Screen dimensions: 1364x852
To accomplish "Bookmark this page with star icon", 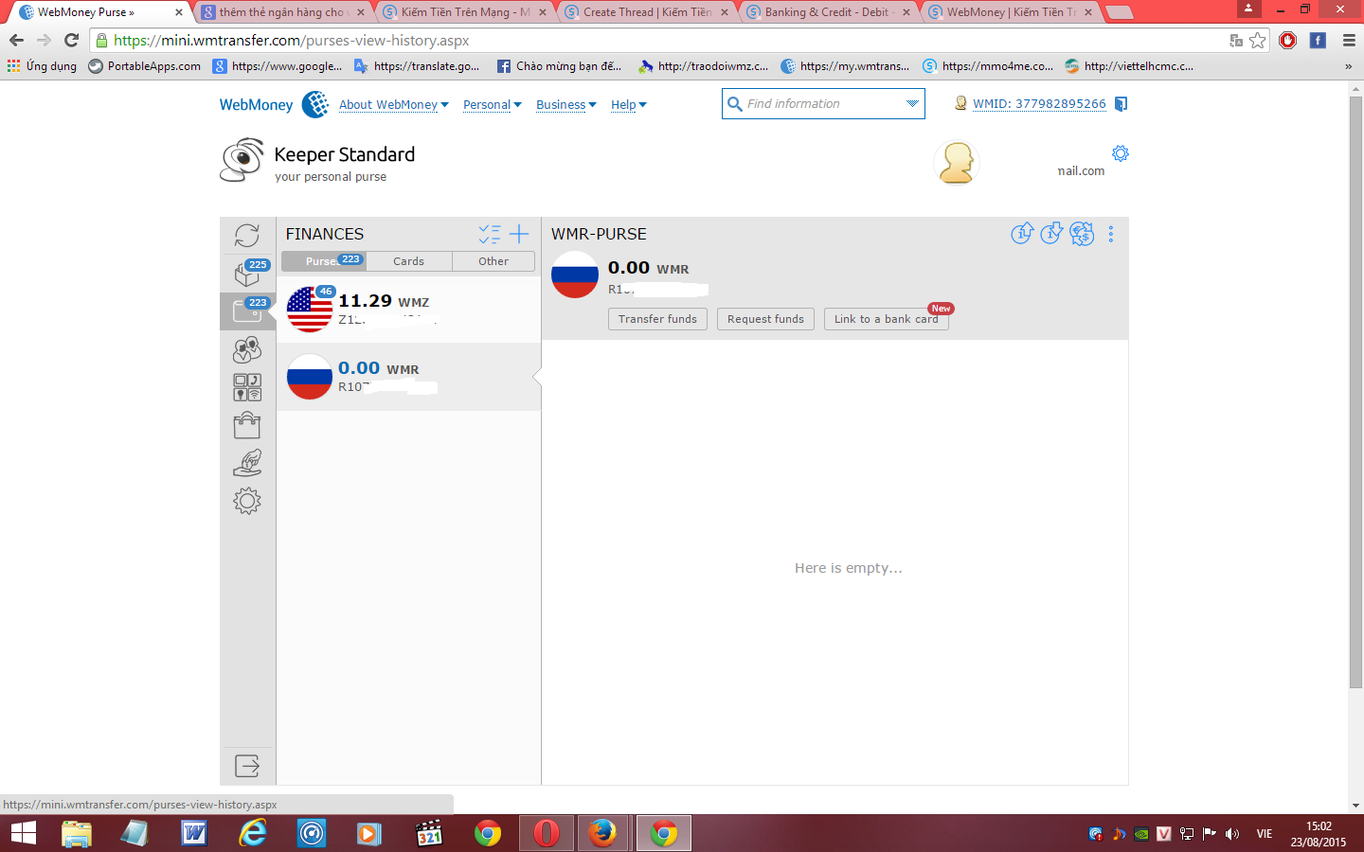I will [x=1257, y=40].
